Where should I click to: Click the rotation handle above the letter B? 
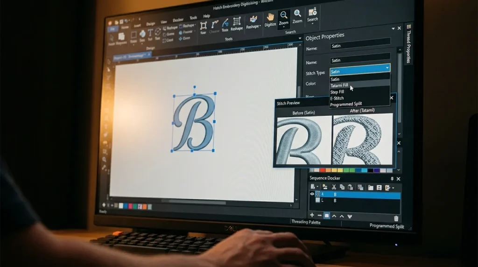click(195, 87)
